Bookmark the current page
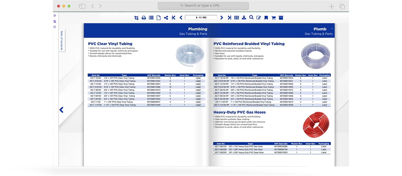The height and width of the screenshot is (176, 402). 266,18
